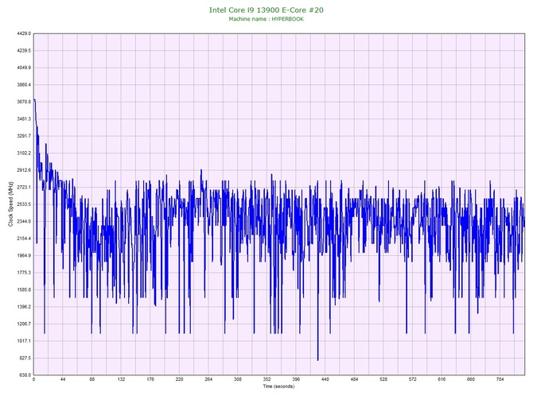This screenshot has height=400, width=533.
Task: Click the '3481.3' y-axis value
Action: point(24,119)
